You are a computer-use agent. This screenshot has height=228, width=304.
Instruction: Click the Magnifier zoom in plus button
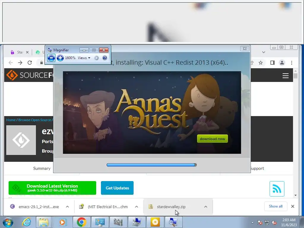tap(60, 58)
